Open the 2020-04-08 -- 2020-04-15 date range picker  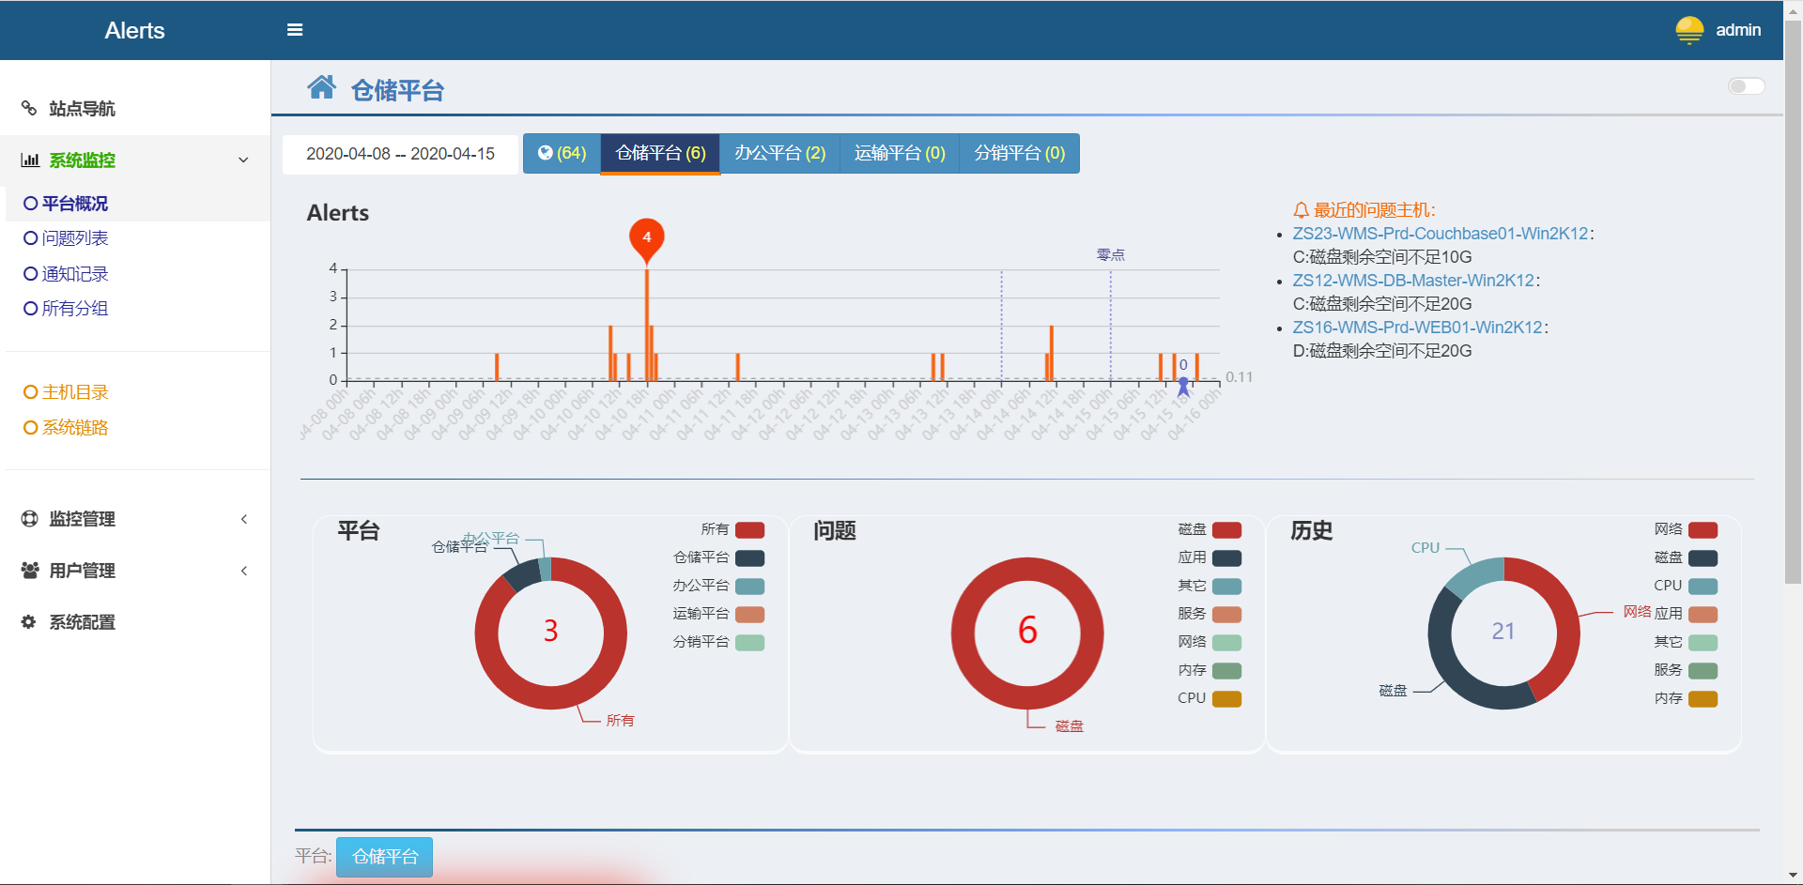pyautogui.click(x=401, y=154)
